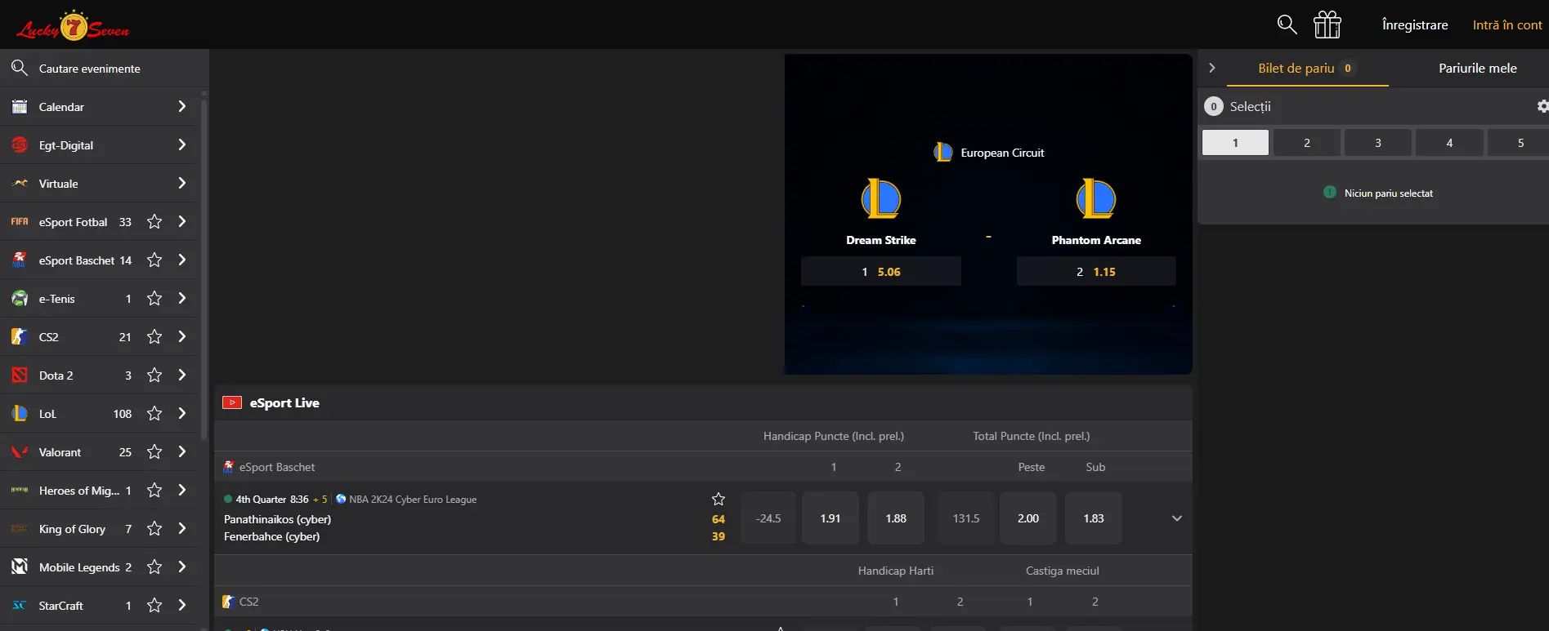
Task: Select bet slip tab 2
Action: pyautogui.click(x=1307, y=143)
